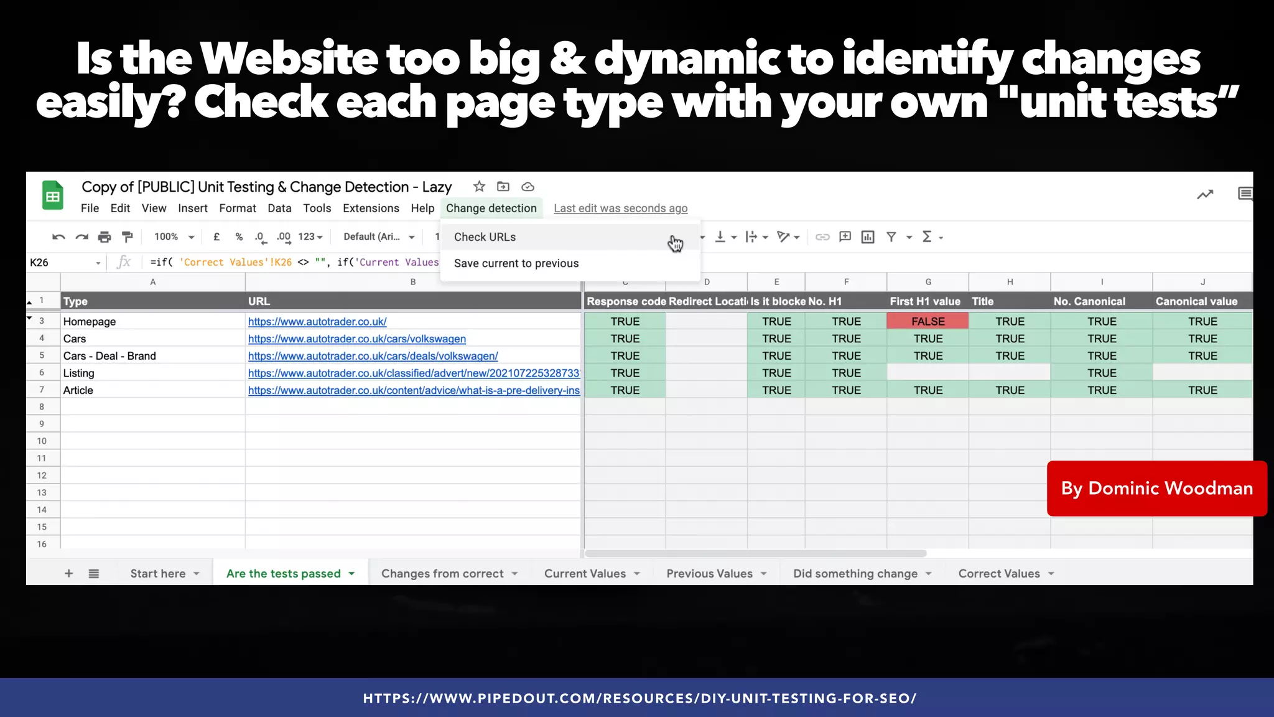Open Are the tests passed tab arrow
Image resolution: width=1274 pixels, height=717 pixels.
tap(351, 574)
